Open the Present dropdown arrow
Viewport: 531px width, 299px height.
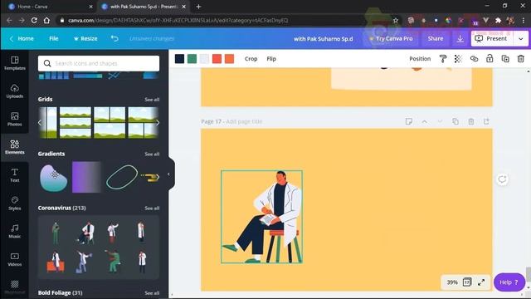pyautogui.click(x=521, y=39)
